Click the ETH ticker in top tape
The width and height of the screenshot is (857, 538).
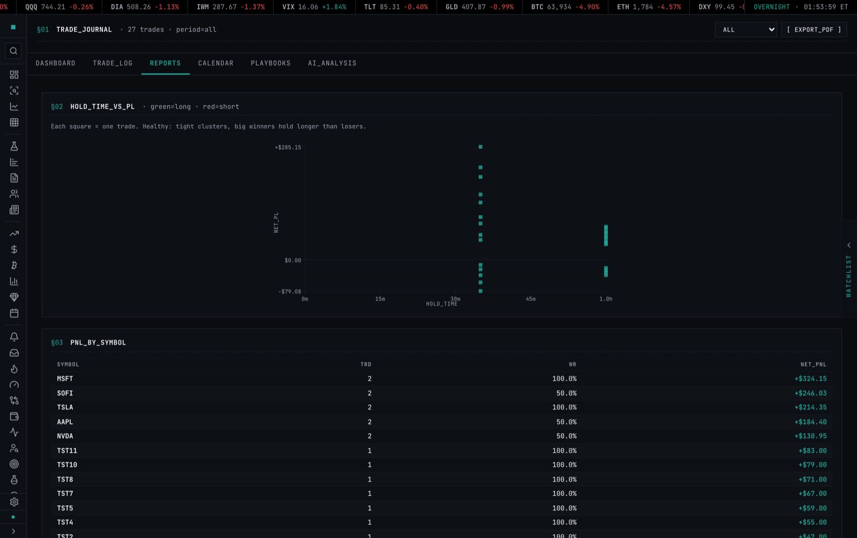(649, 7)
